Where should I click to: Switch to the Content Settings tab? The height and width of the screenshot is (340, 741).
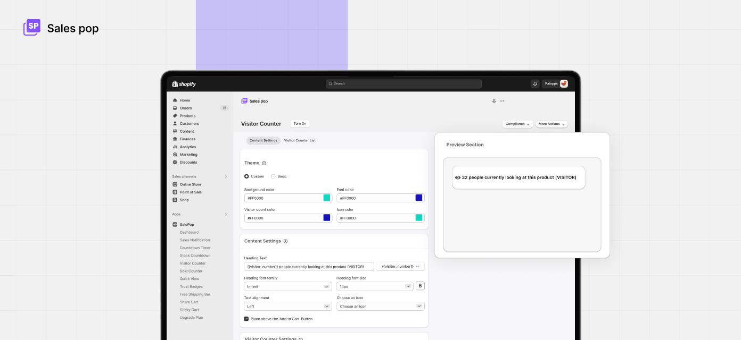(x=264, y=140)
